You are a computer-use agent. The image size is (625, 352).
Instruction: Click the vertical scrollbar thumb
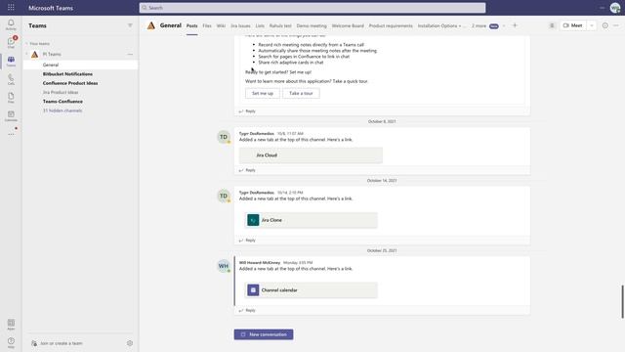click(622, 302)
